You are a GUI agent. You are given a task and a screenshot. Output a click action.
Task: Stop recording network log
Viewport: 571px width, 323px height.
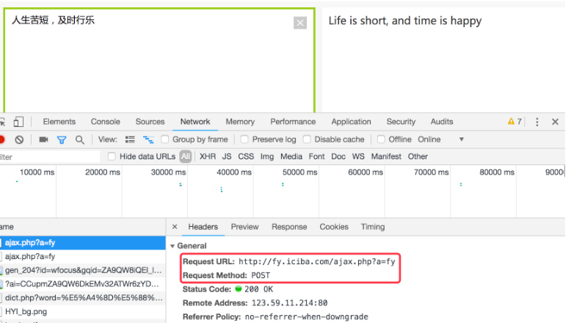[2, 139]
